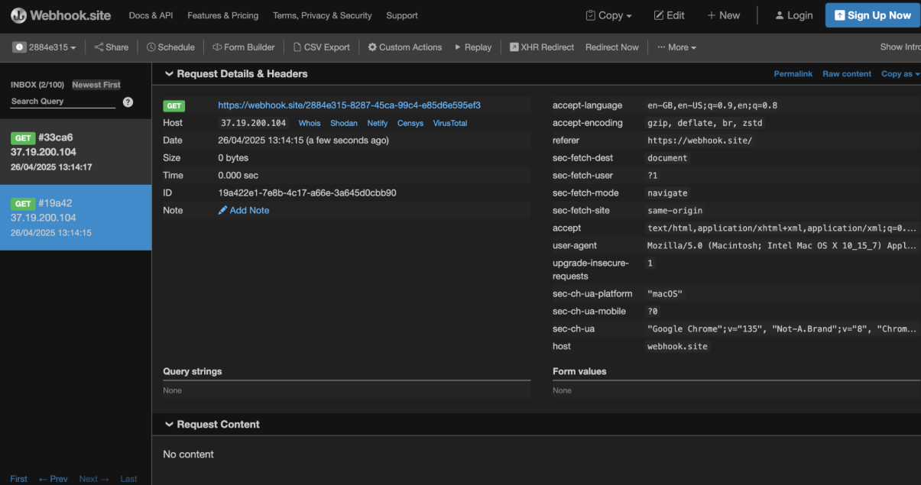The image size is (921, 485).
Task: Open VirusTotal lookup for the host
Action: [x=450, y=123]
